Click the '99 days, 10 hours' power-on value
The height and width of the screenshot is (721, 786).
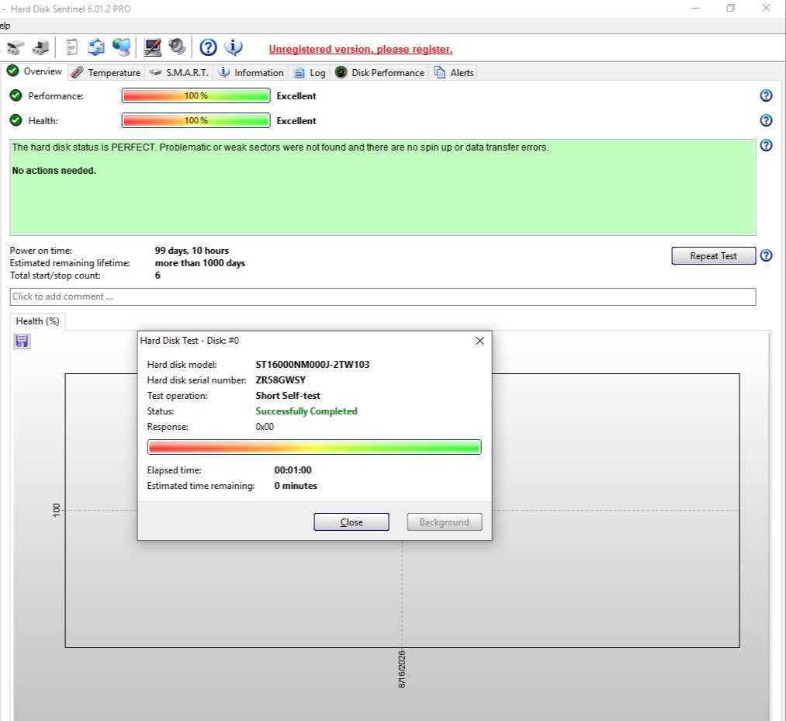(192, 251)
